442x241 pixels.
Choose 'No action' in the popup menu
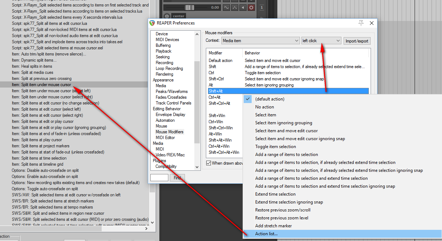coord(342,107)
